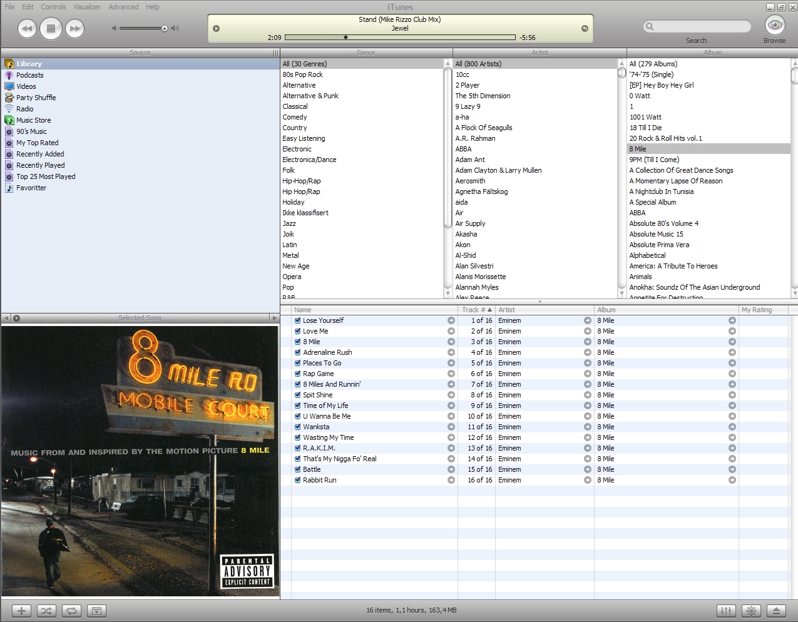The image size is (798, 622).
Task: Open the Podcasts source
Action: coord(29,75)
